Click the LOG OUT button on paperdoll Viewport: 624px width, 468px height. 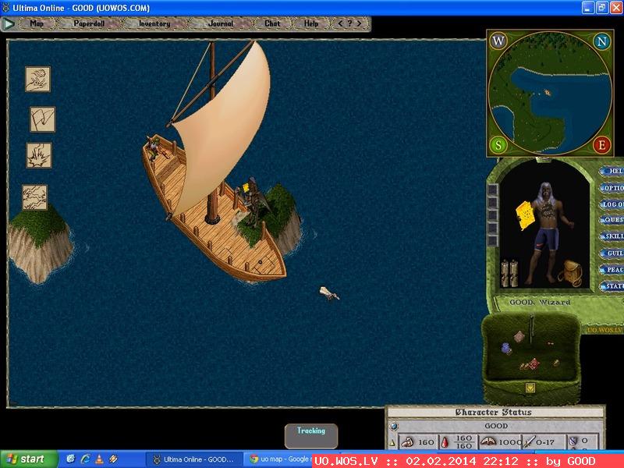click(x=612, y=204)
